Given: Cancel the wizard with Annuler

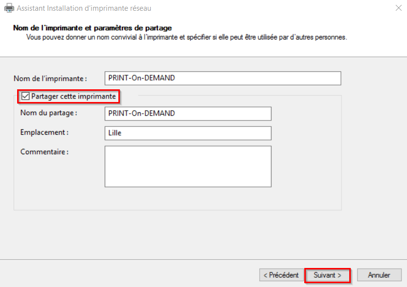Looking at the screenshot, I should pyautogui.click(x=379, y=275).
